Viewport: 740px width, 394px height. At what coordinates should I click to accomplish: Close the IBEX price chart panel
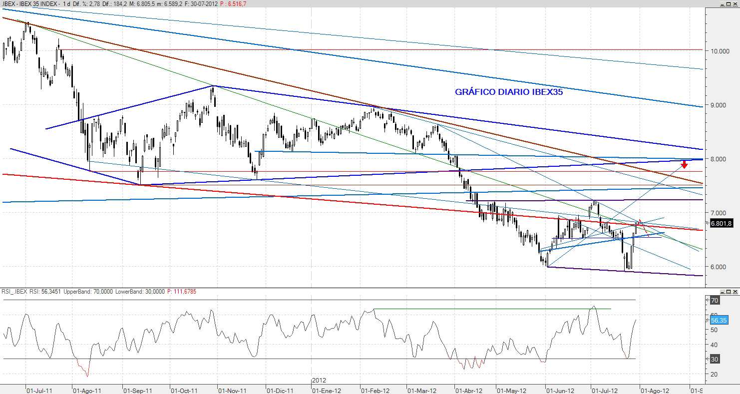(x=736, y=4)
